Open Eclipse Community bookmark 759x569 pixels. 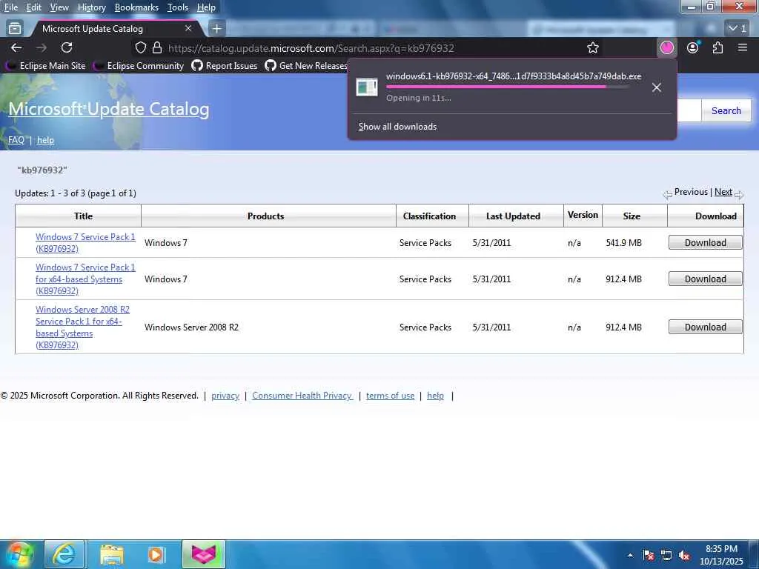tap(139, 66)
